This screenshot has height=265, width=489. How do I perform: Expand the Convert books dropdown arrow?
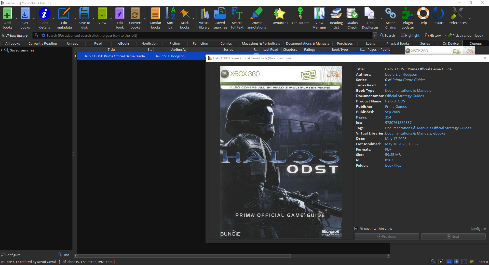[x=145, y=19]
